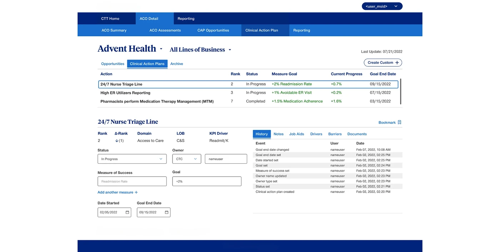Open the Documents tab
The height and width of the screenshot is (252, 500).
coord(357,134)
